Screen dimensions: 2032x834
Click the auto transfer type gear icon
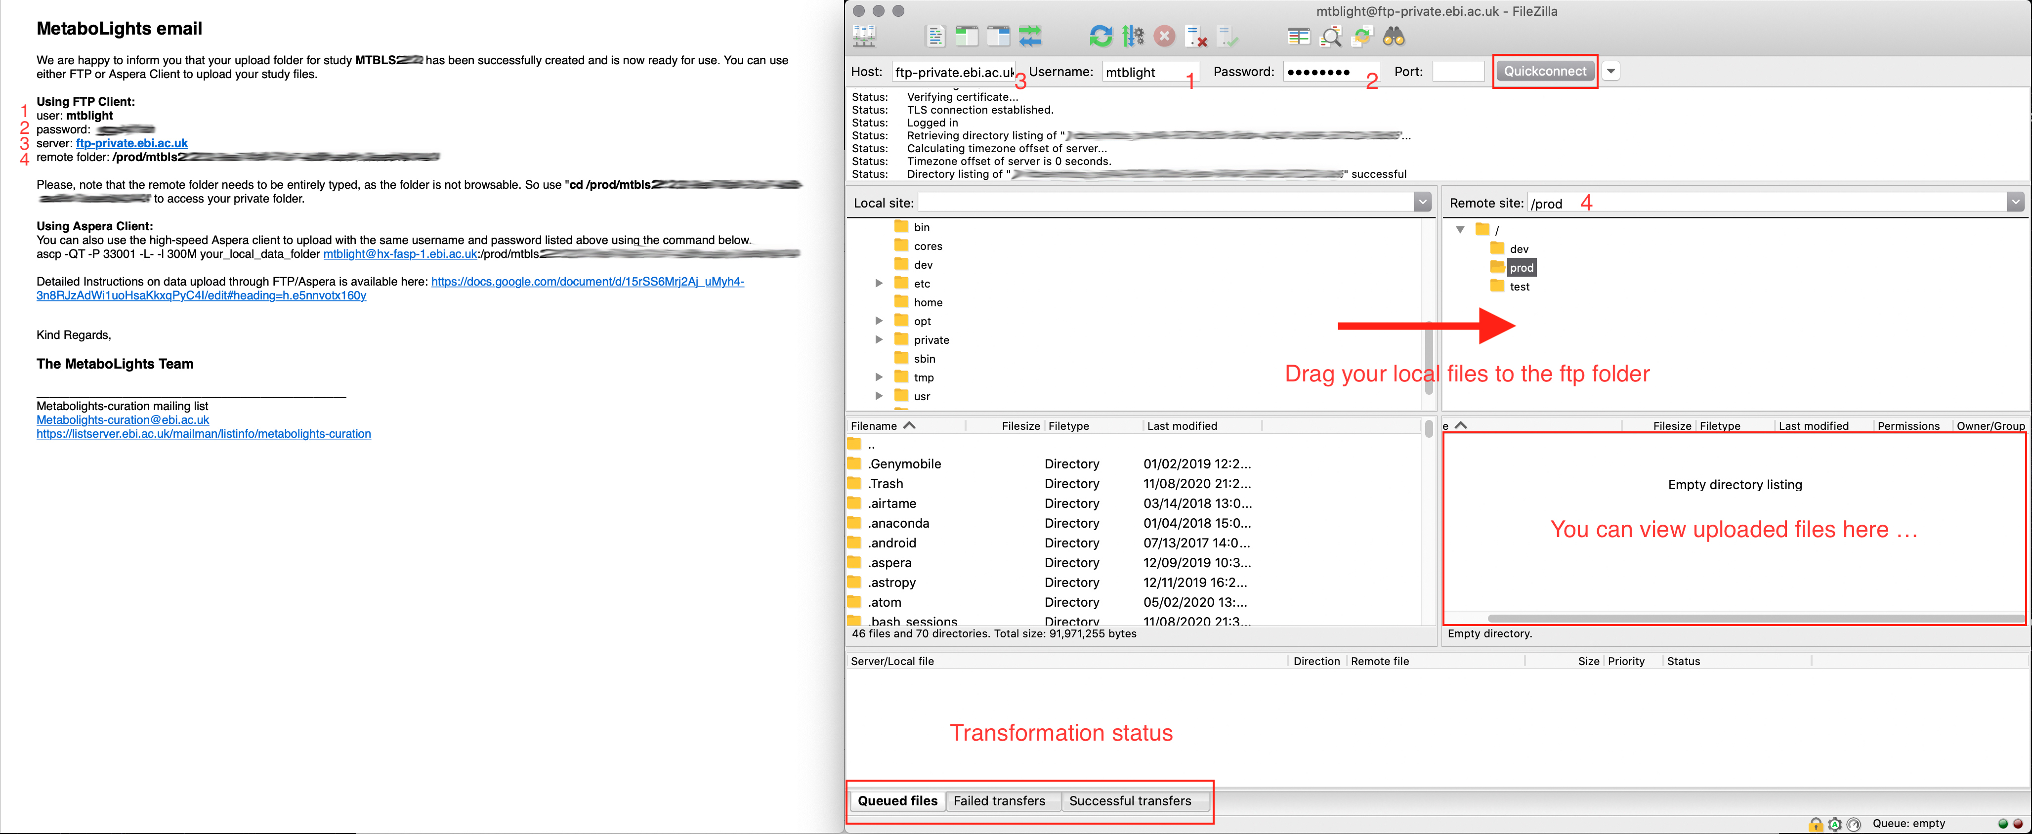(1835, 824)
